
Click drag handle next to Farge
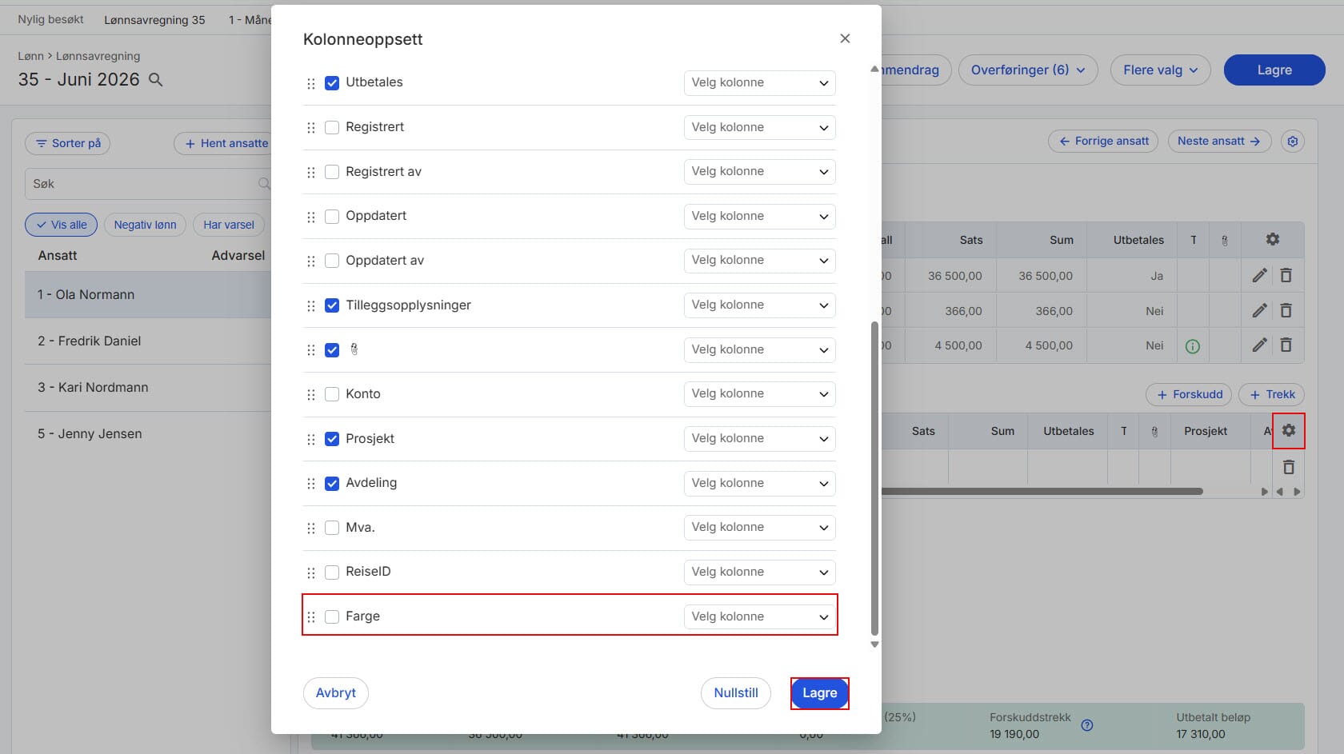coord(311,617)
